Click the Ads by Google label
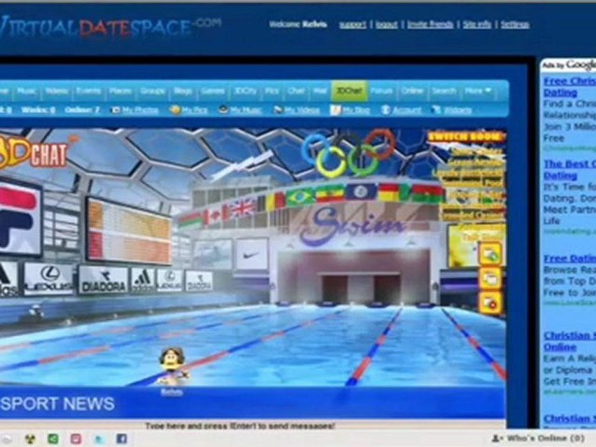The image size is (596, 447). [x=568, y=65]
